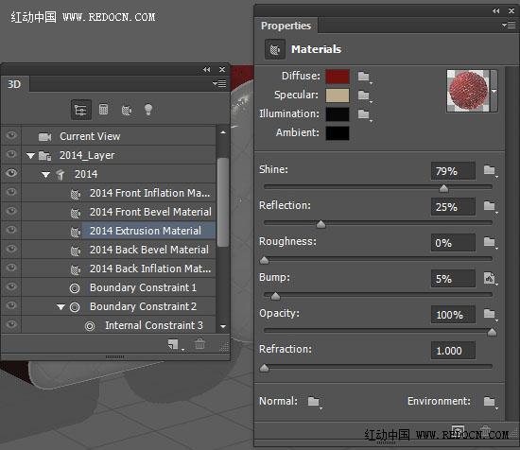Screen dimensions: 520x450
Task: Filter 3D panel by whole scene
Action: click(81, 110)
